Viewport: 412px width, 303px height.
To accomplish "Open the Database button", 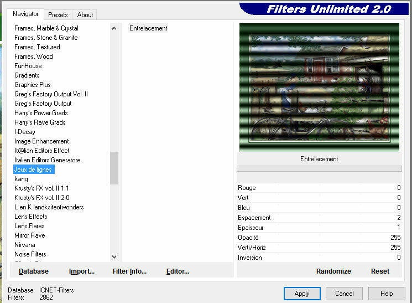I will pyautogui.click(x=34, y=271).
